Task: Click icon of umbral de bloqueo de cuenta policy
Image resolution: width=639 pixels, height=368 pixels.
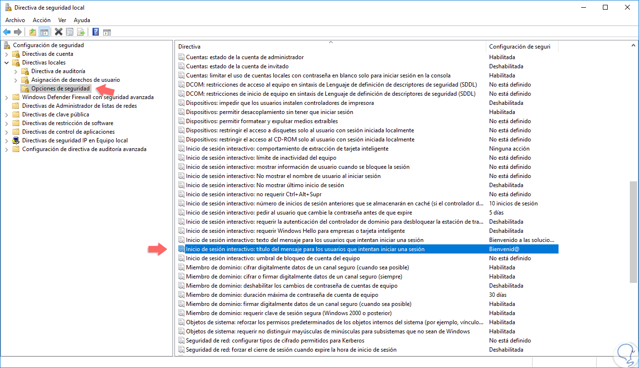Action: pos(181,258)
